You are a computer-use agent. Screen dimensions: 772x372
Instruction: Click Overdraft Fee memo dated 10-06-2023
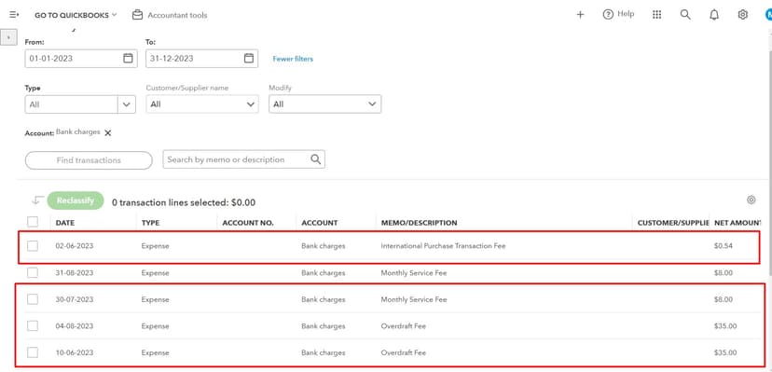(403, 352)
